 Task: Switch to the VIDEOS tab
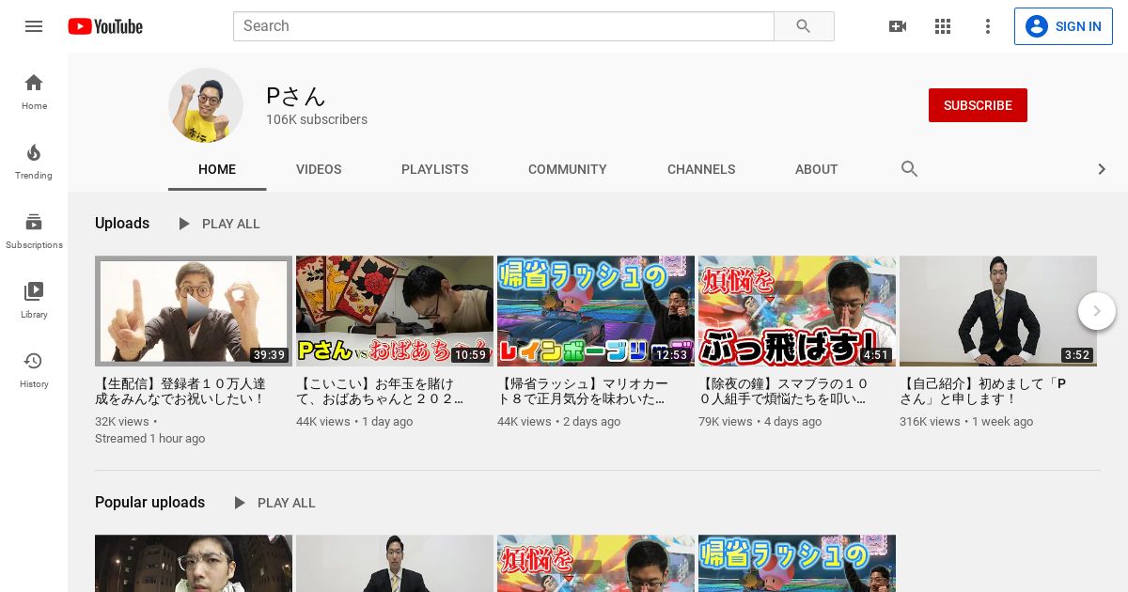pos(319,169)
